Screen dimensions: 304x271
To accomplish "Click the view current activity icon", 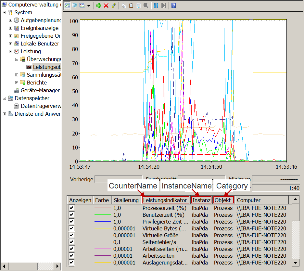I will coord(67,6).
